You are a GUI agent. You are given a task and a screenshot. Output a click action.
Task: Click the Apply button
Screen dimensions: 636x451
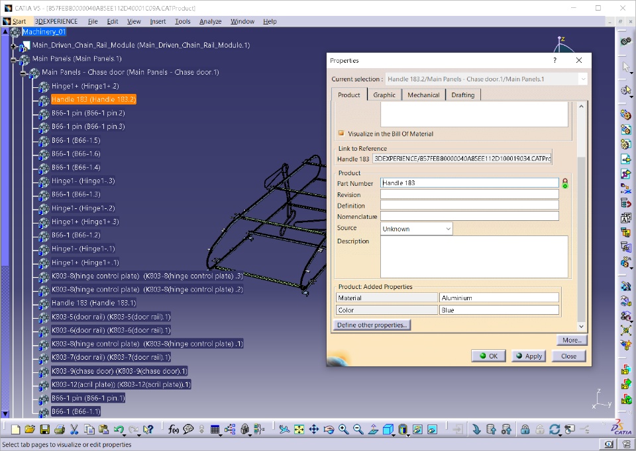tap(529, 356)
